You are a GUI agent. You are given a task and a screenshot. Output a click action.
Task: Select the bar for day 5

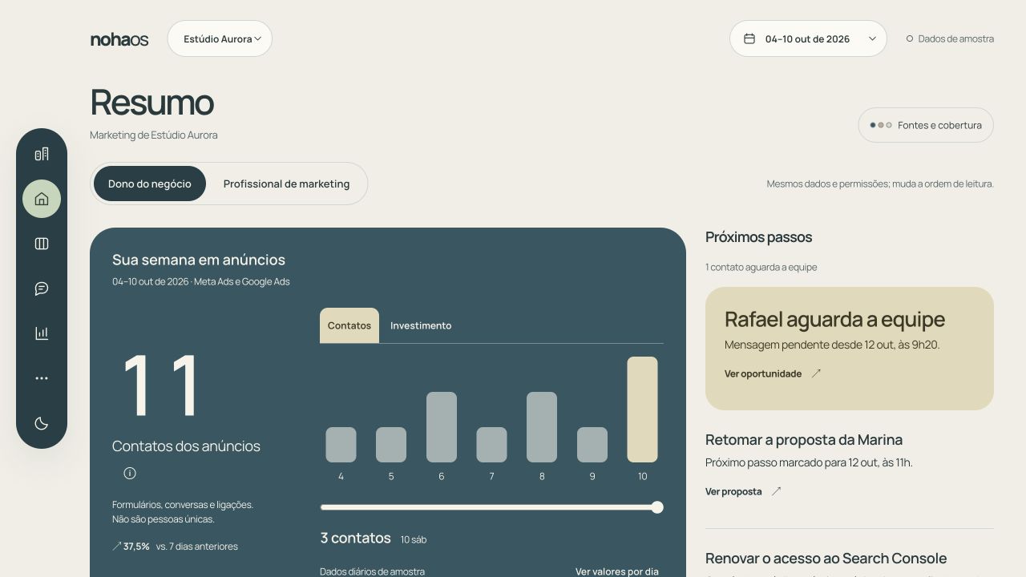(x=391, y=445)
